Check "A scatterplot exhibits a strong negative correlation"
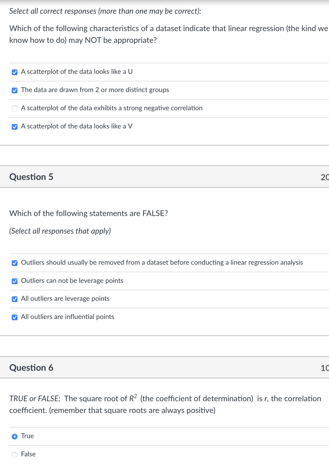Image resolution: width=329 pixels, height=465 pixels. pos(15,108)
